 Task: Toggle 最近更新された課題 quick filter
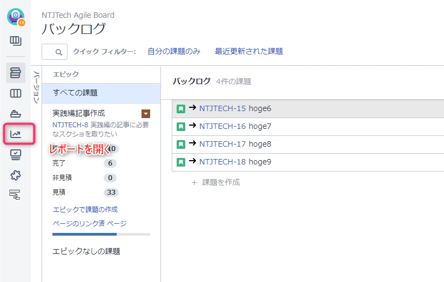[249, 51]
